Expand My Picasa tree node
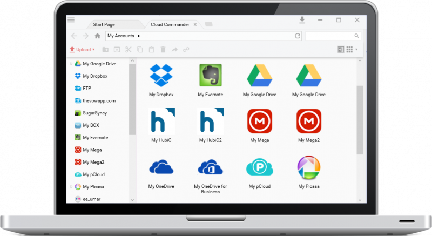The height and width of the screenshot is (236, 432). (71, 187)
